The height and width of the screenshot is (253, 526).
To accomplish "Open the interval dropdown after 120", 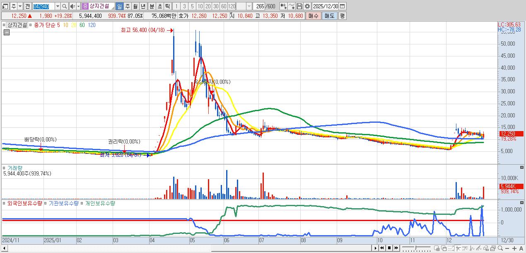I will [x=249, y=6].
